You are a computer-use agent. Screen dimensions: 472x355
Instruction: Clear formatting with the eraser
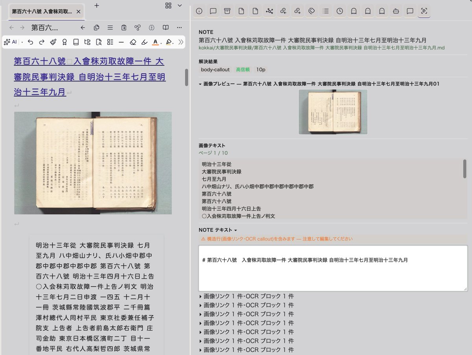click(x=133, y=42)
